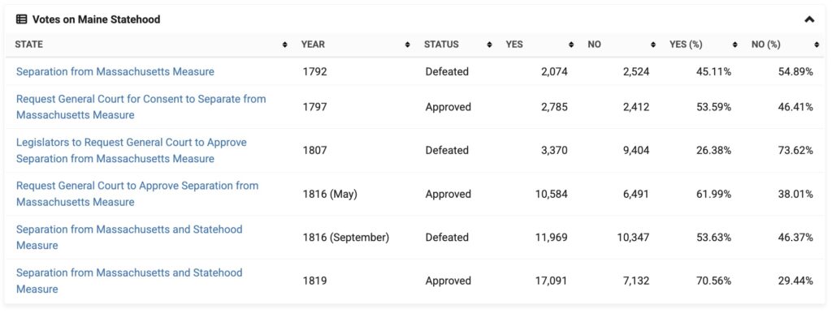This screenshot has height=313, width=832.
Task: Open the 1816 (September) Statehood Measure link
Action: tap(129, 238)
